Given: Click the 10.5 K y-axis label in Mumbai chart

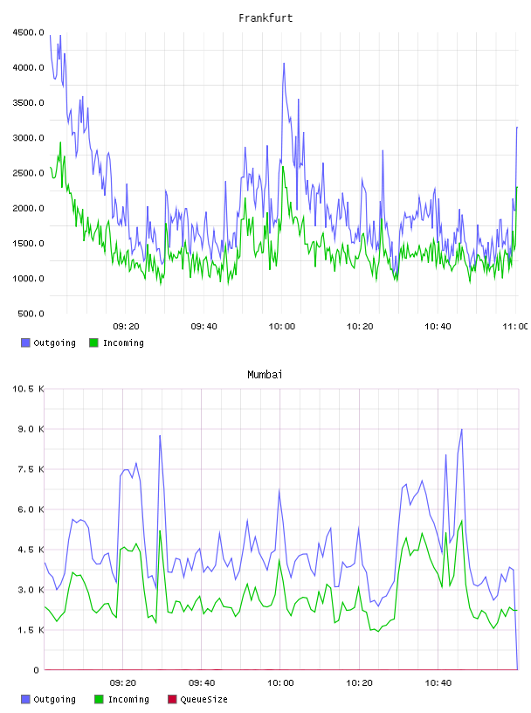Looking at the screenshot, I should click(28, 389).
